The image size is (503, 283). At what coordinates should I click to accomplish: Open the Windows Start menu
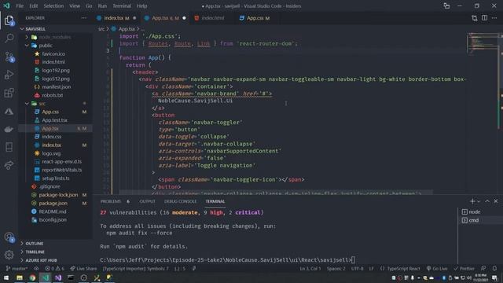6,277
